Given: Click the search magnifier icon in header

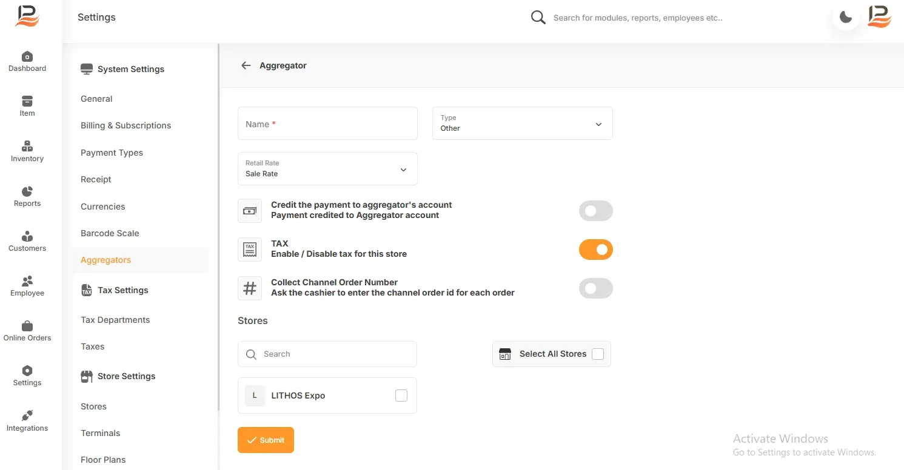Looking at the screenshot, I should point(538,18).
